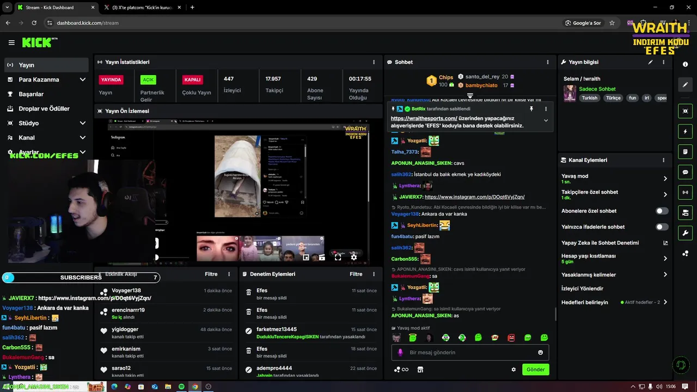This screenshot has width=697, height=392.
Task: Open Hesap yaşı kısıtlaması settings arrow
Action: (665, 259)
